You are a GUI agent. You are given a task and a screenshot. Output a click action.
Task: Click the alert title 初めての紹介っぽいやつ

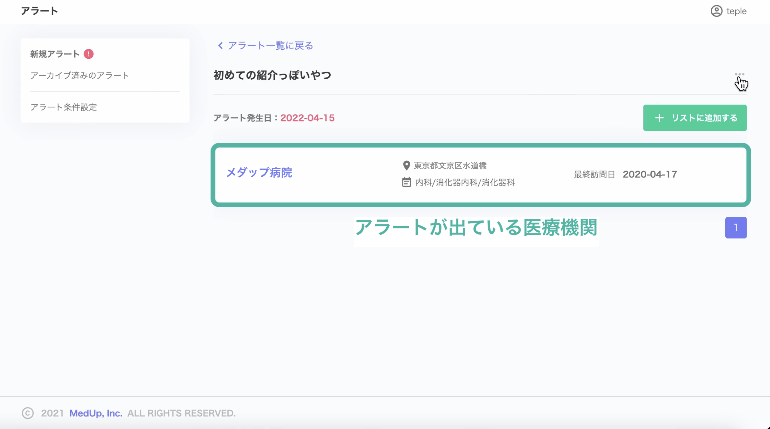(x=272, y=75)
